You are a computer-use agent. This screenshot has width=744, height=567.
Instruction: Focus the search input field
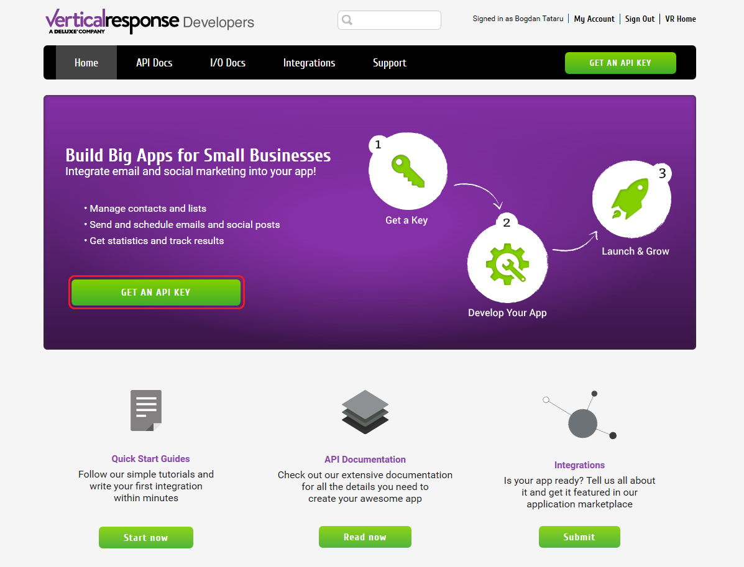coord(389,20)
